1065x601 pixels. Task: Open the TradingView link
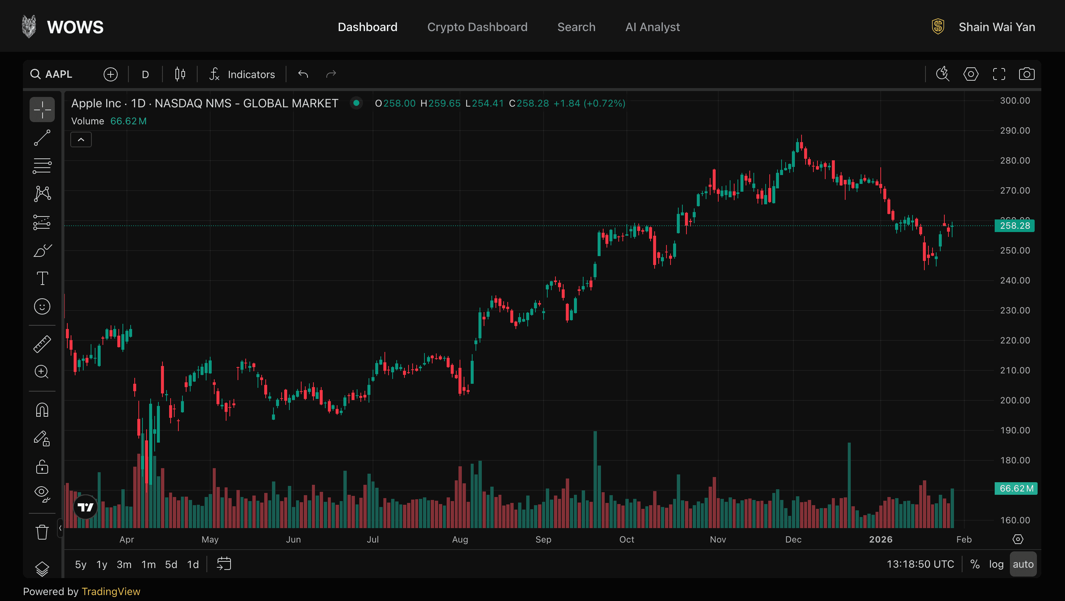(x=111, y=591)
